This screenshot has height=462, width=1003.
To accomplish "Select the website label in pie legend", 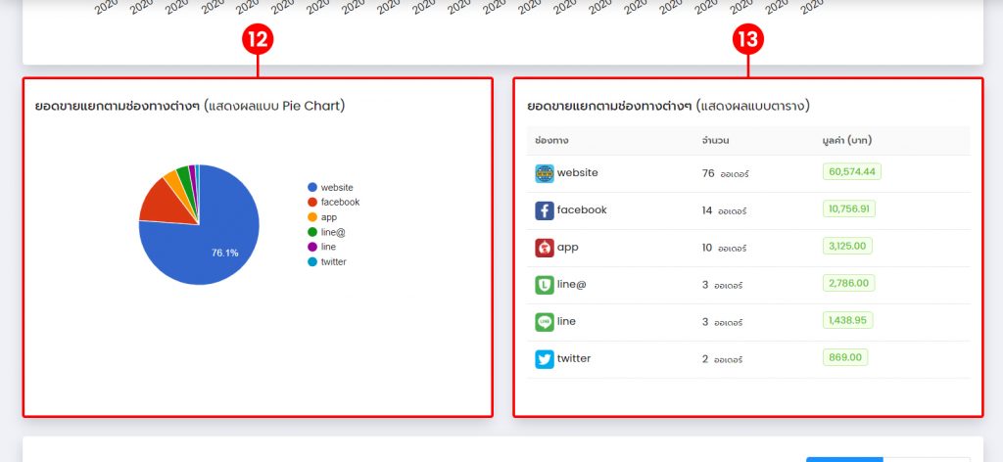I will click(x=337, y=187).
